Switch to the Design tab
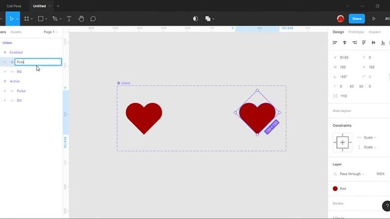Viewport: 390px width, 219px height. [x=338, y=32]
